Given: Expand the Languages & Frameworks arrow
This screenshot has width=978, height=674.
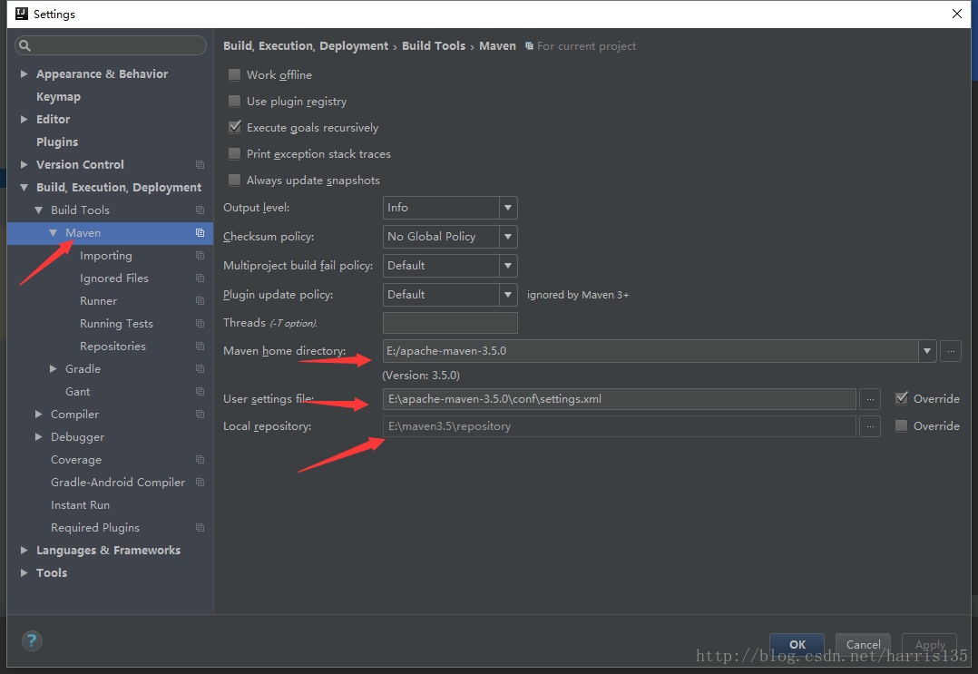Looking at the screenshot, I should 24,551.
